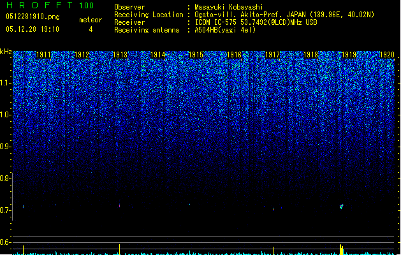401x255 pixels.
Task: Click the 1.1 frequency axis label
Action: (x=5, y=83)
